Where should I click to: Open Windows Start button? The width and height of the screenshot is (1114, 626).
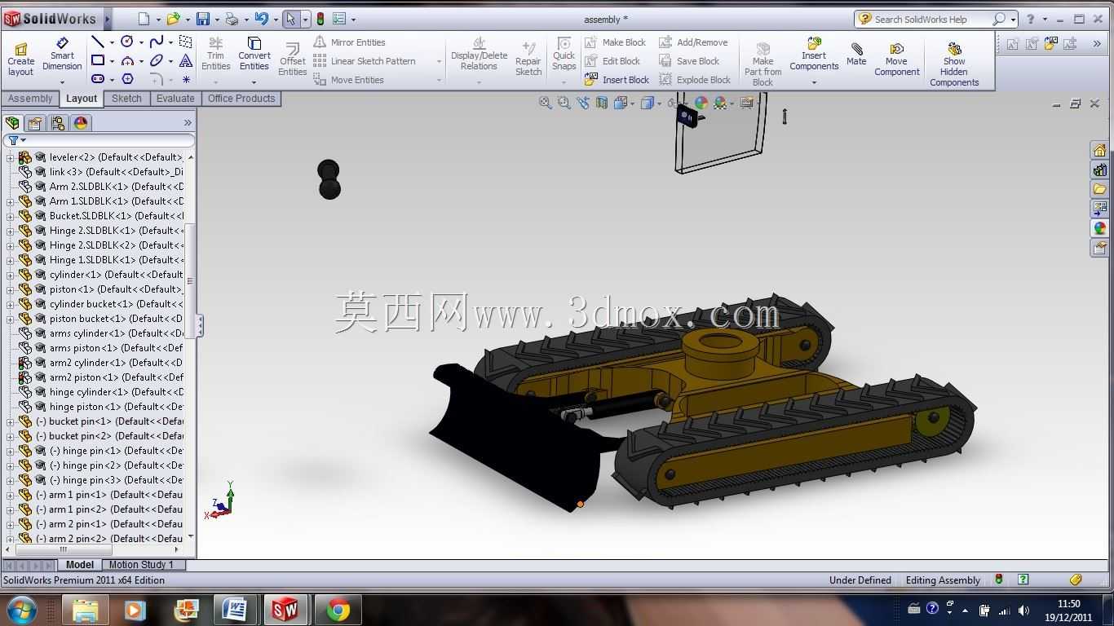pos(22,610)
